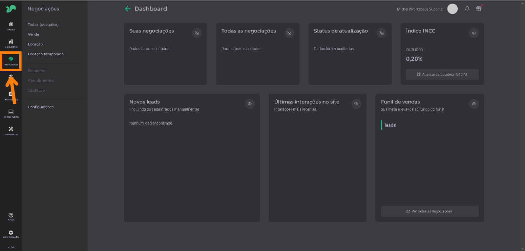Open Captação menu item
This screenshot has width=525, height=251.
[x=36, y=90]
